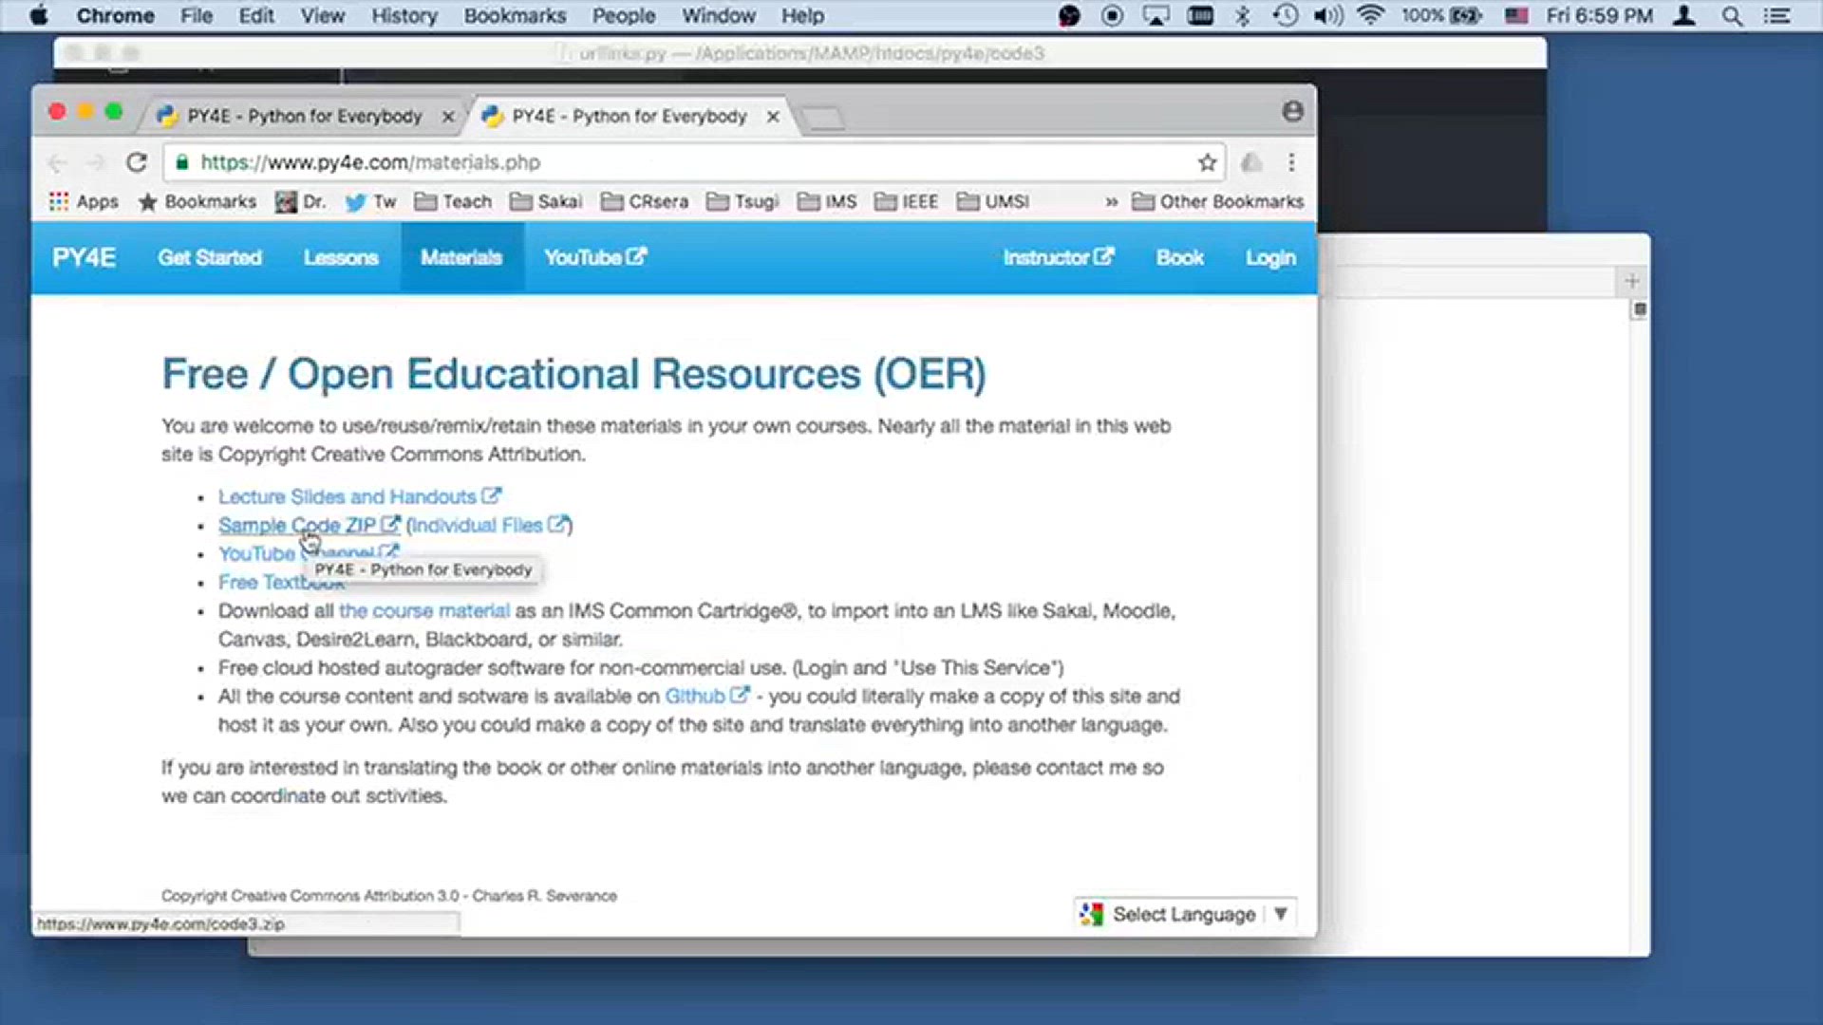Open the starred Bookmarks item

[x=197, y=201]
